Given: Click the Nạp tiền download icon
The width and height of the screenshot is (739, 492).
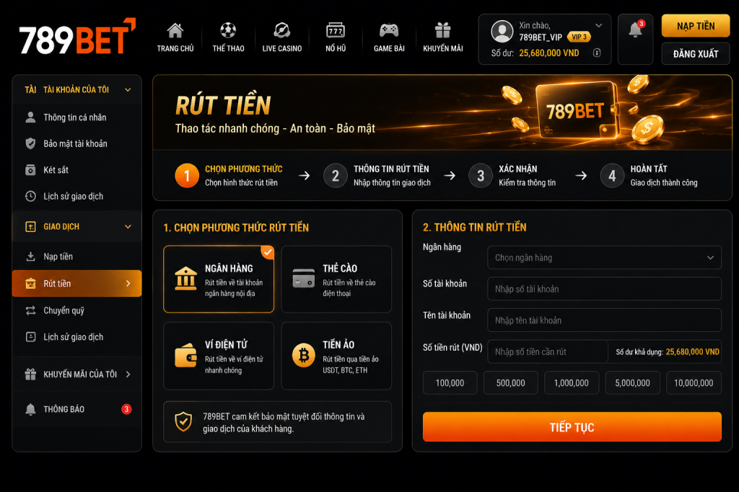Looking at the screenshot, I should point(30,256).
